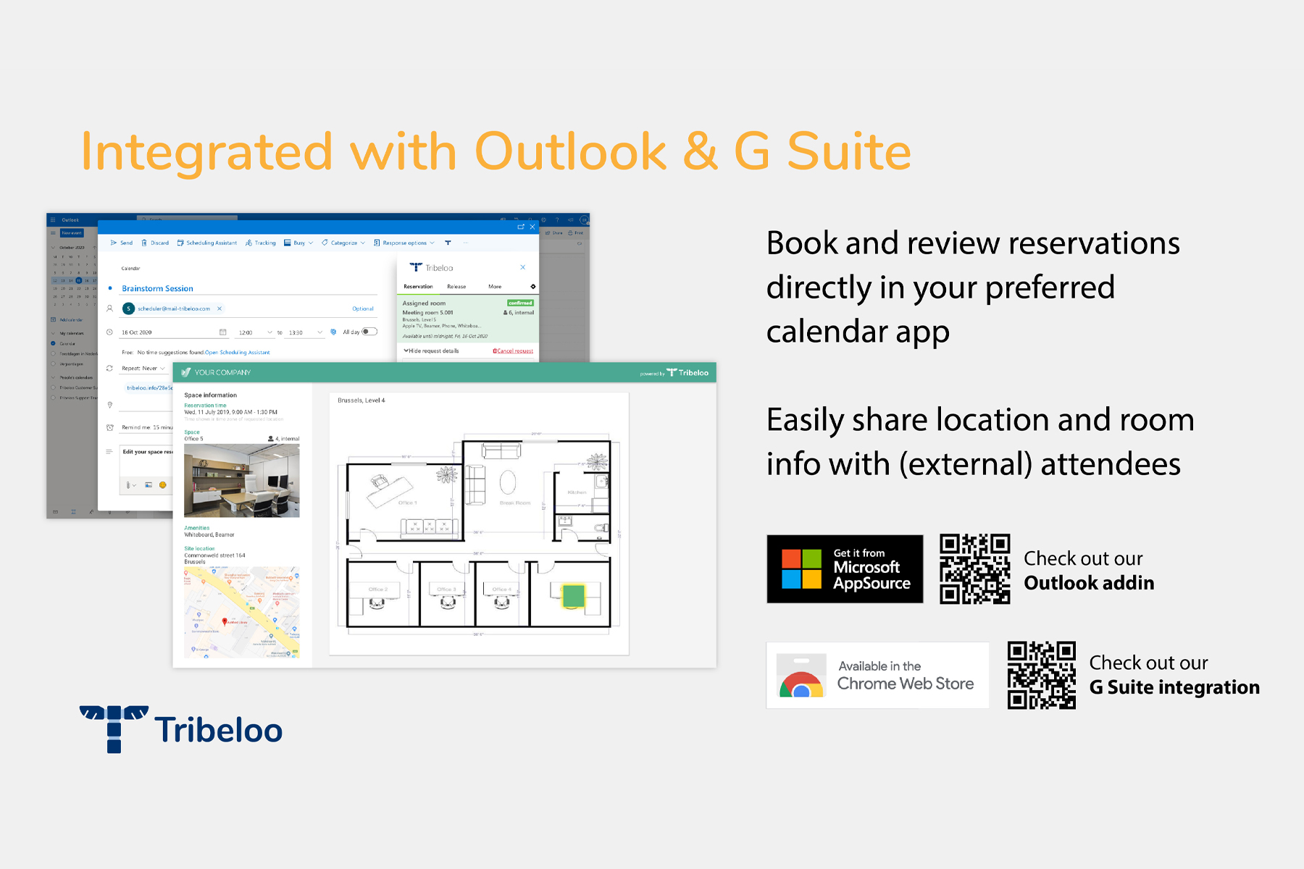Click the Optional attendees link
Screen dimensions: 1304x869
[363, 309]
